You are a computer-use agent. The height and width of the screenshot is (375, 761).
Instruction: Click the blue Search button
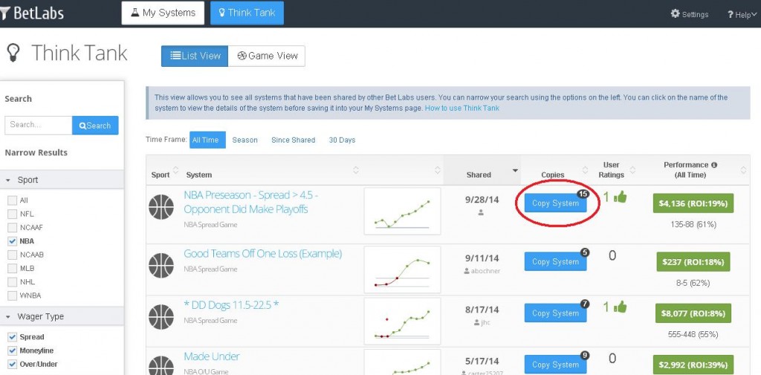95,125
